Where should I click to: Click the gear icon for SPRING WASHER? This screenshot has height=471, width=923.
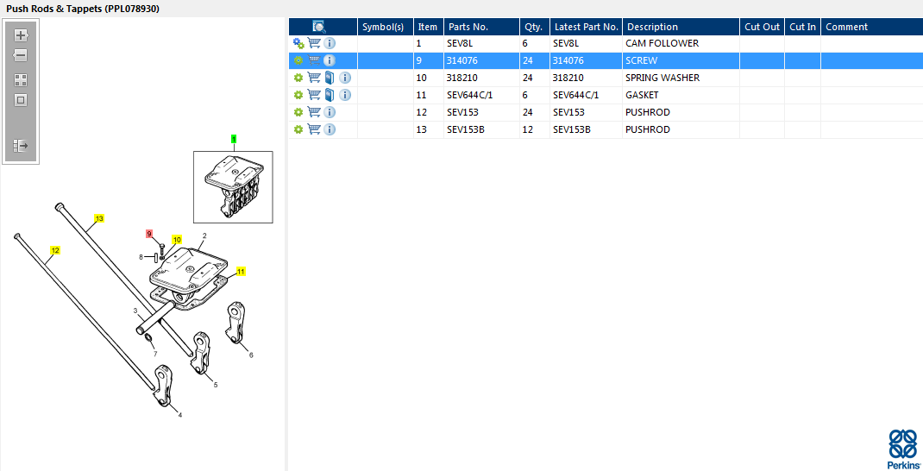[x=298, y=78]
